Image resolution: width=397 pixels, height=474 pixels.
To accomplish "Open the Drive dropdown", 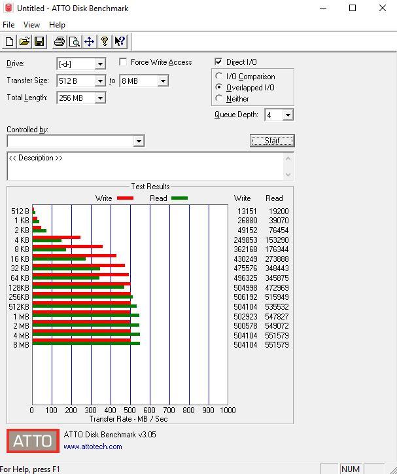I will click(x=100, y=64).
